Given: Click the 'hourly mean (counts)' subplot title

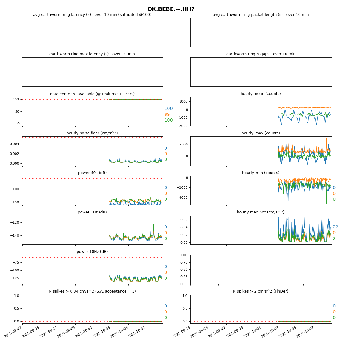Looking at the screenshot, I should 261,94.
